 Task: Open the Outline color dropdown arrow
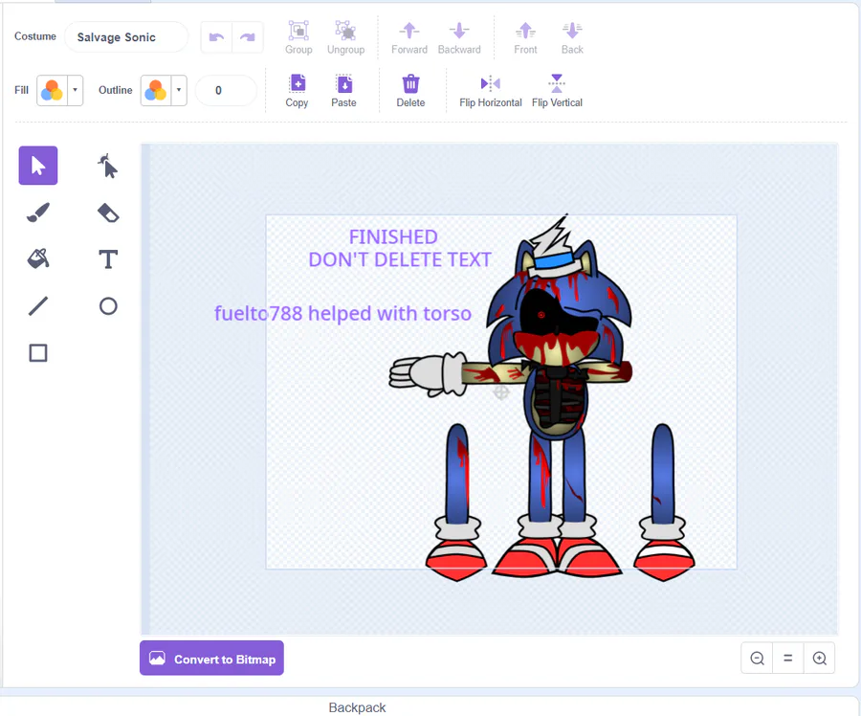tap(179, 90)
